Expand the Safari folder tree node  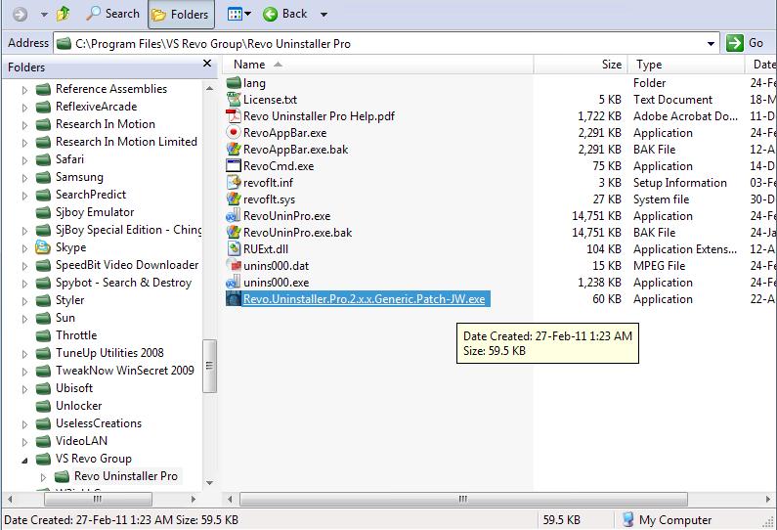tap(24, 160)
